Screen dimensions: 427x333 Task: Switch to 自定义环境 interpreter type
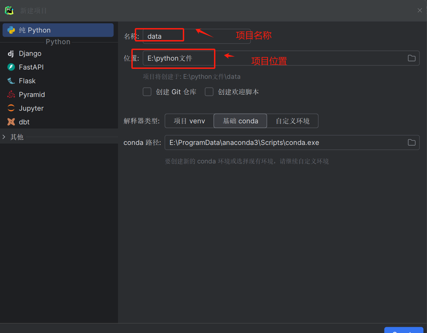pos(293,121)
